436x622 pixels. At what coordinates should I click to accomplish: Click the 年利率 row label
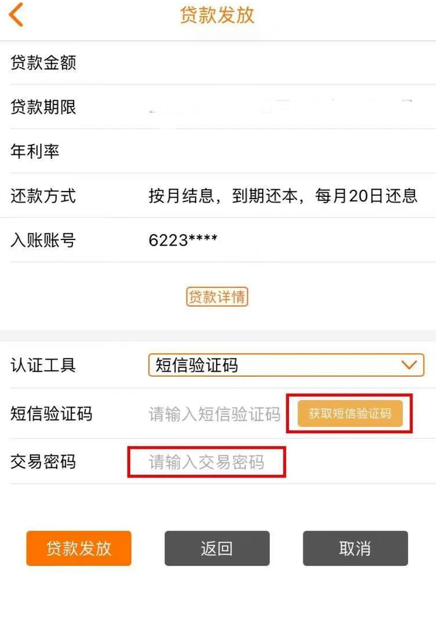click(35, 151)
